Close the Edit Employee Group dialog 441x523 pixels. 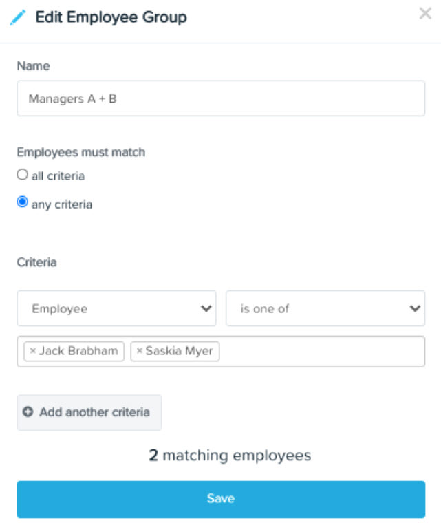coord(425,14)
